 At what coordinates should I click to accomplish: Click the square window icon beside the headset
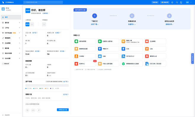(x=181, y=2)
